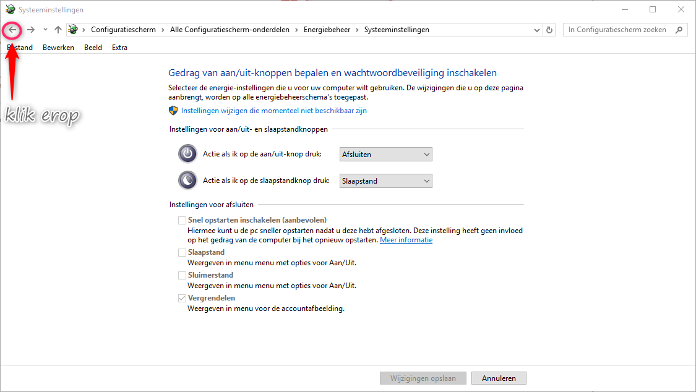Image resolution: width=696 pixels, height=392 pixels.
Task: Toggle the Slaapstand checkbox
Action: [x=182, y=252]
